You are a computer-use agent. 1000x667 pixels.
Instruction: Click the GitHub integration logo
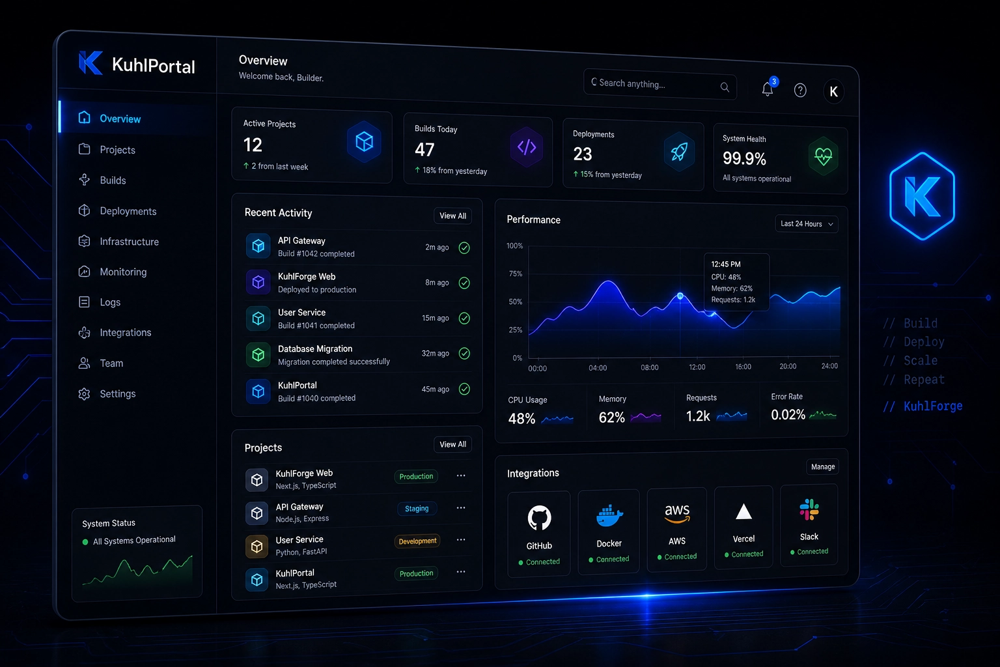[x=539, y=518]
